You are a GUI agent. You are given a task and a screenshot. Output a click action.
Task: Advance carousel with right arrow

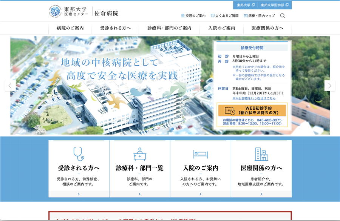click(x=330, y=86)
